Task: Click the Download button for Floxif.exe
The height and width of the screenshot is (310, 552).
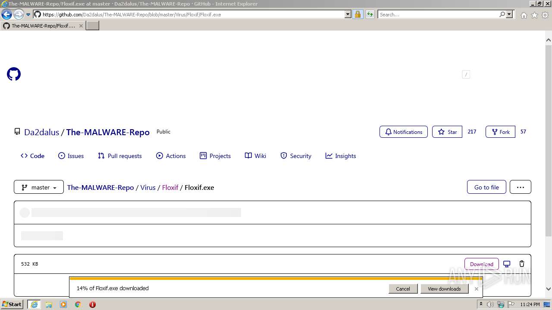Action: [482, 264]
